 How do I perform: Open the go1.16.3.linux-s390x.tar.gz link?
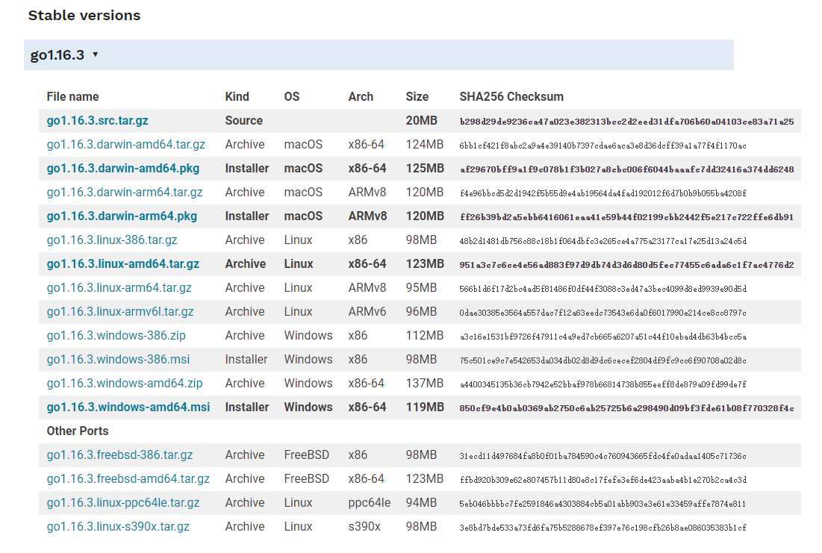coord(118,526)
